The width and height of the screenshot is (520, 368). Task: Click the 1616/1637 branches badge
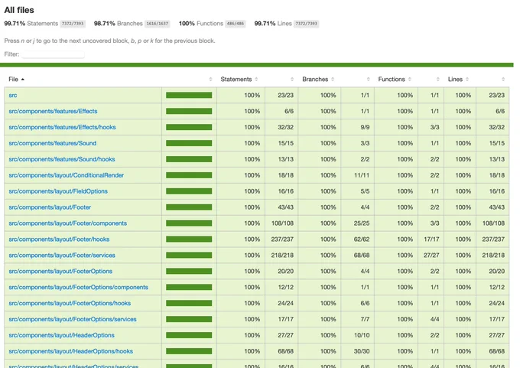(158, 24)
